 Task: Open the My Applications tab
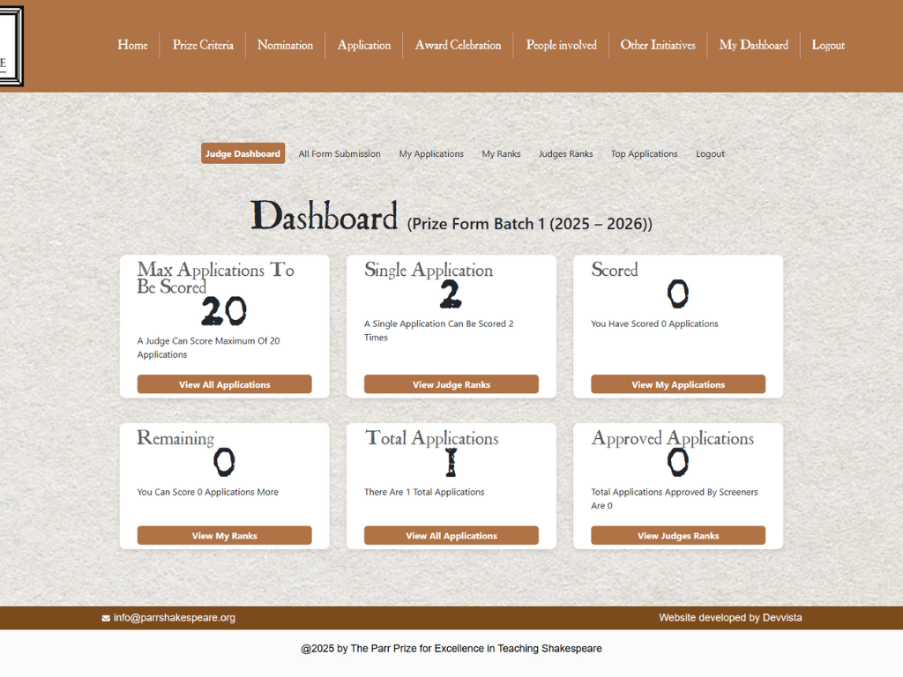click(x=431, y=153)
